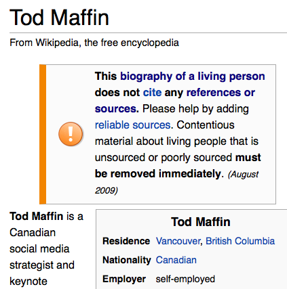Click the bold 'Tod Maffin' in the intro paragraph

pos(37,216)
